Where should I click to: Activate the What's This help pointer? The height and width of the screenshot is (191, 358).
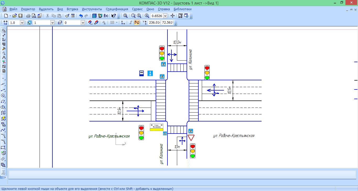[113, 16]
